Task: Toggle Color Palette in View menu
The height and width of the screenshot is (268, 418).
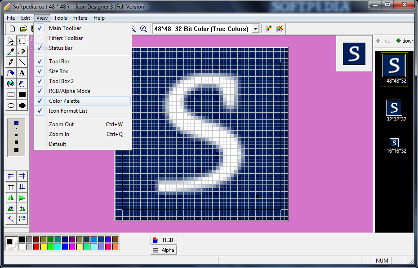Action: click(83, 101)
